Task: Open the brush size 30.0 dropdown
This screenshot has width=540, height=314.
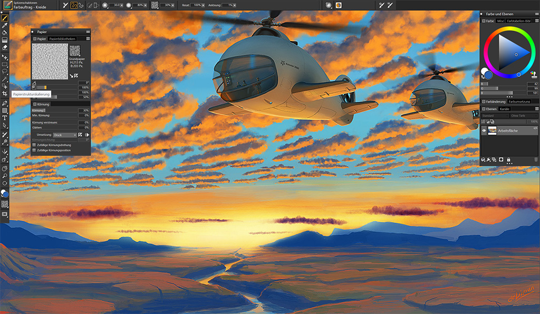Action: (122, 5)
